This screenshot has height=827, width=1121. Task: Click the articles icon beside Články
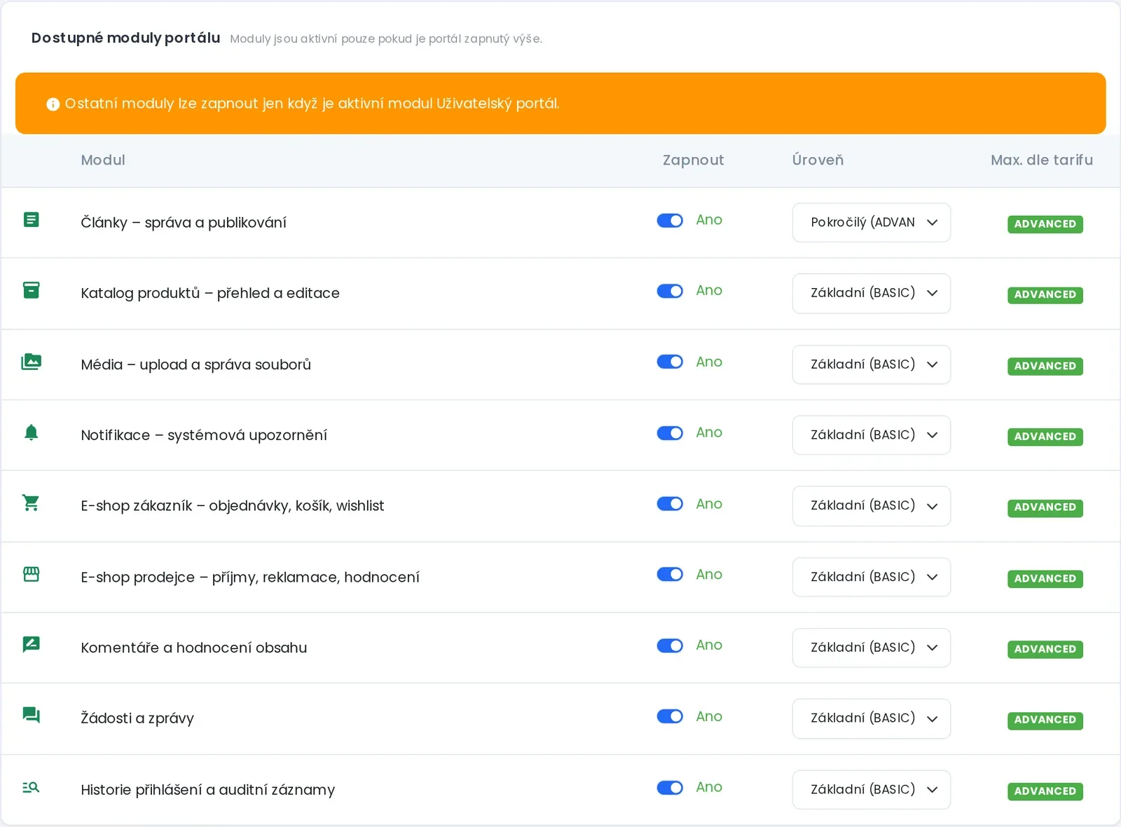31,220
